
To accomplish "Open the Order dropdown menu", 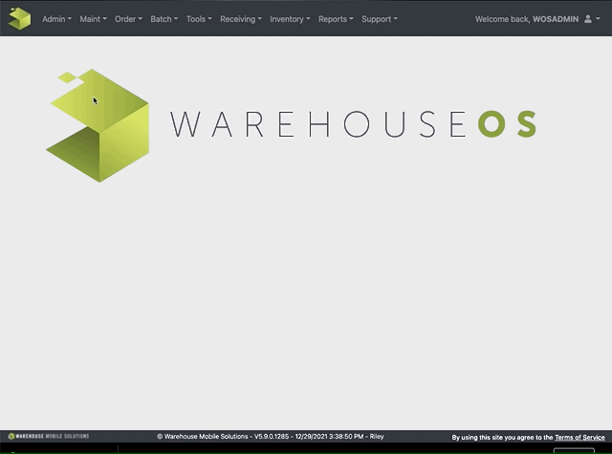I will [x=128, y=19].
